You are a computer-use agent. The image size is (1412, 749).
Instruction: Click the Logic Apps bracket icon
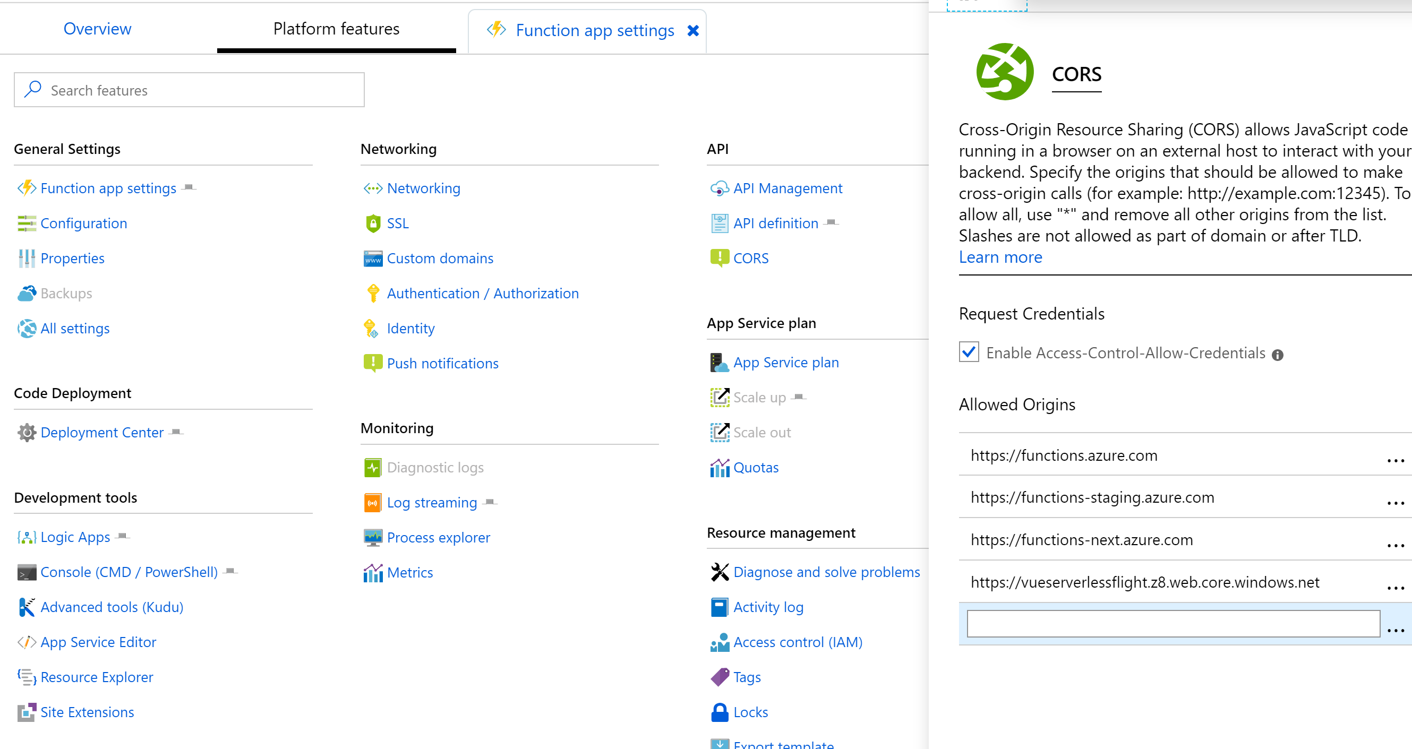tap(27, 537)
